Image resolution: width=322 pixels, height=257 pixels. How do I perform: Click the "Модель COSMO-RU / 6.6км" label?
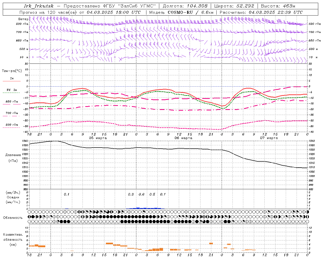coord(181,12)
